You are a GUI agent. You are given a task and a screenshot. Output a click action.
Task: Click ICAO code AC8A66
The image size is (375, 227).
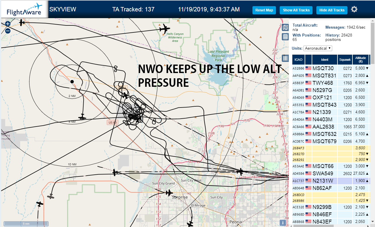point(298,127)
